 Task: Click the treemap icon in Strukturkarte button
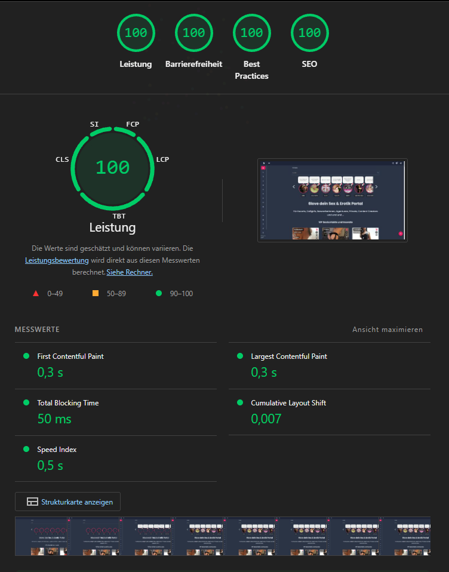tap(32, 502)
